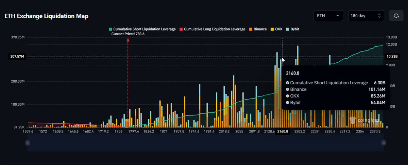Click Binance 101.16M value in tooltip
The image size is (408, 165).
(378, 89)
